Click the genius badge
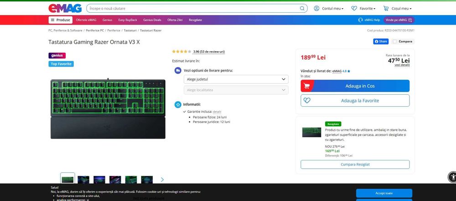Screen dimensions: 456x201 57,55
